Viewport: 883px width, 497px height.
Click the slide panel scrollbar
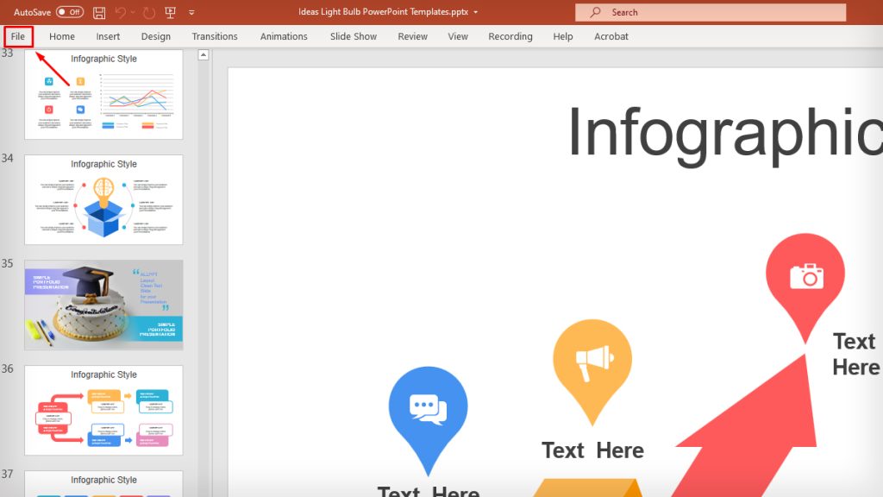[202, 259]
